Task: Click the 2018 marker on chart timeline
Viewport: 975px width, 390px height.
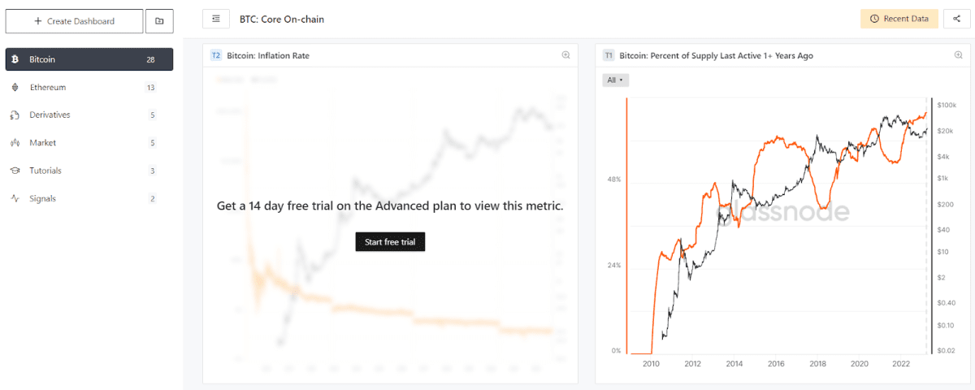Action: coord(817,365)
